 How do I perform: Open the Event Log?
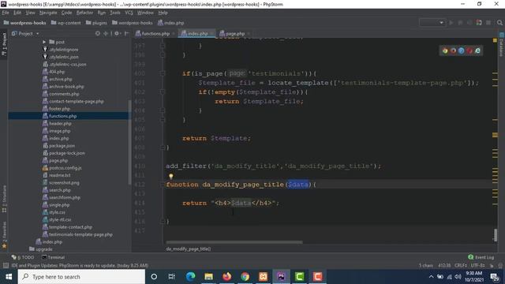(x=481, y=257)
